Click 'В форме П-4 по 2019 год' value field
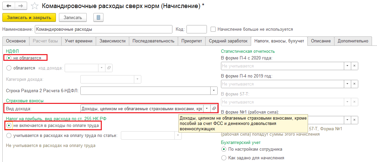Viewport: 377px width, 162px height. point(283,84)
